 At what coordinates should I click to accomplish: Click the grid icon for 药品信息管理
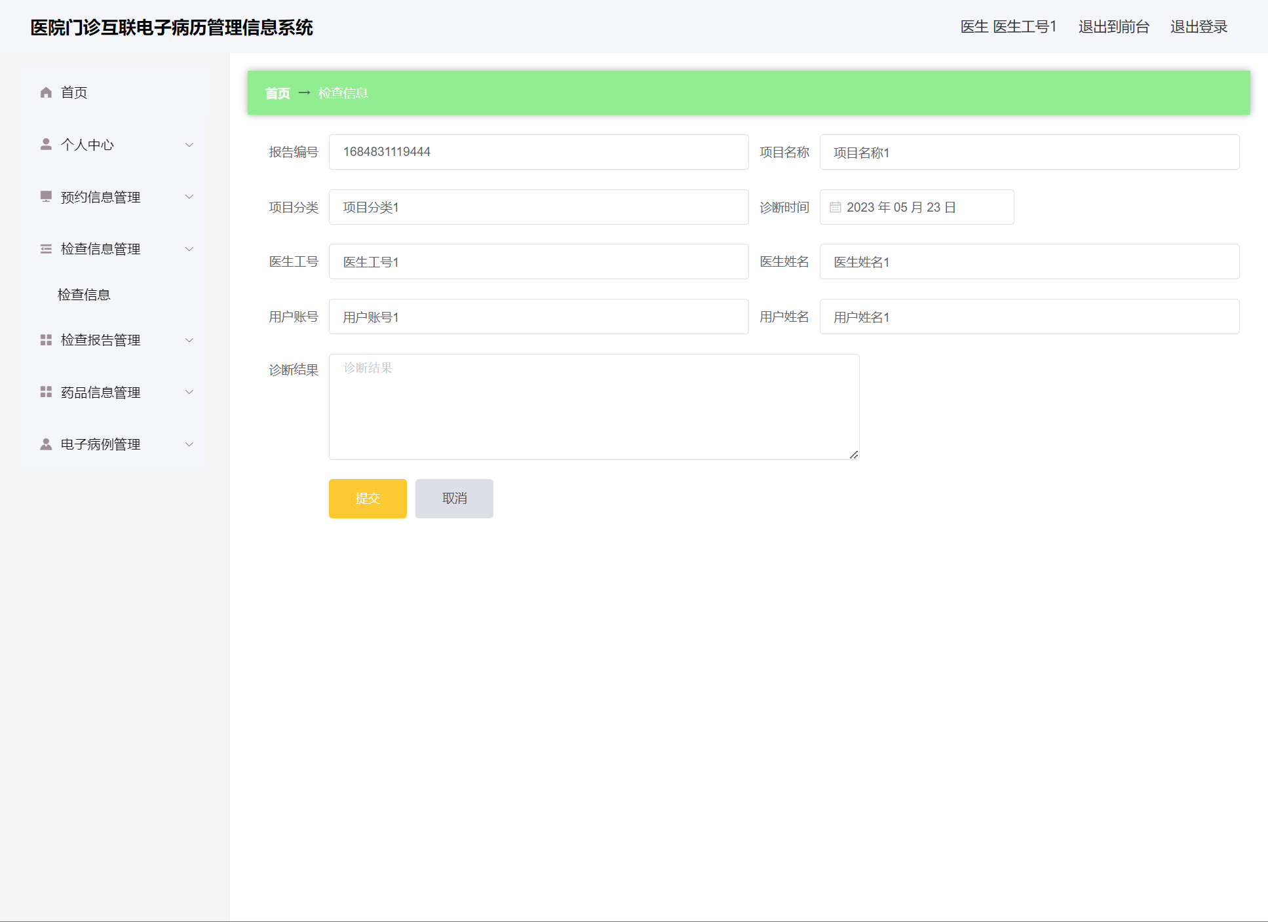click(46, 392)
